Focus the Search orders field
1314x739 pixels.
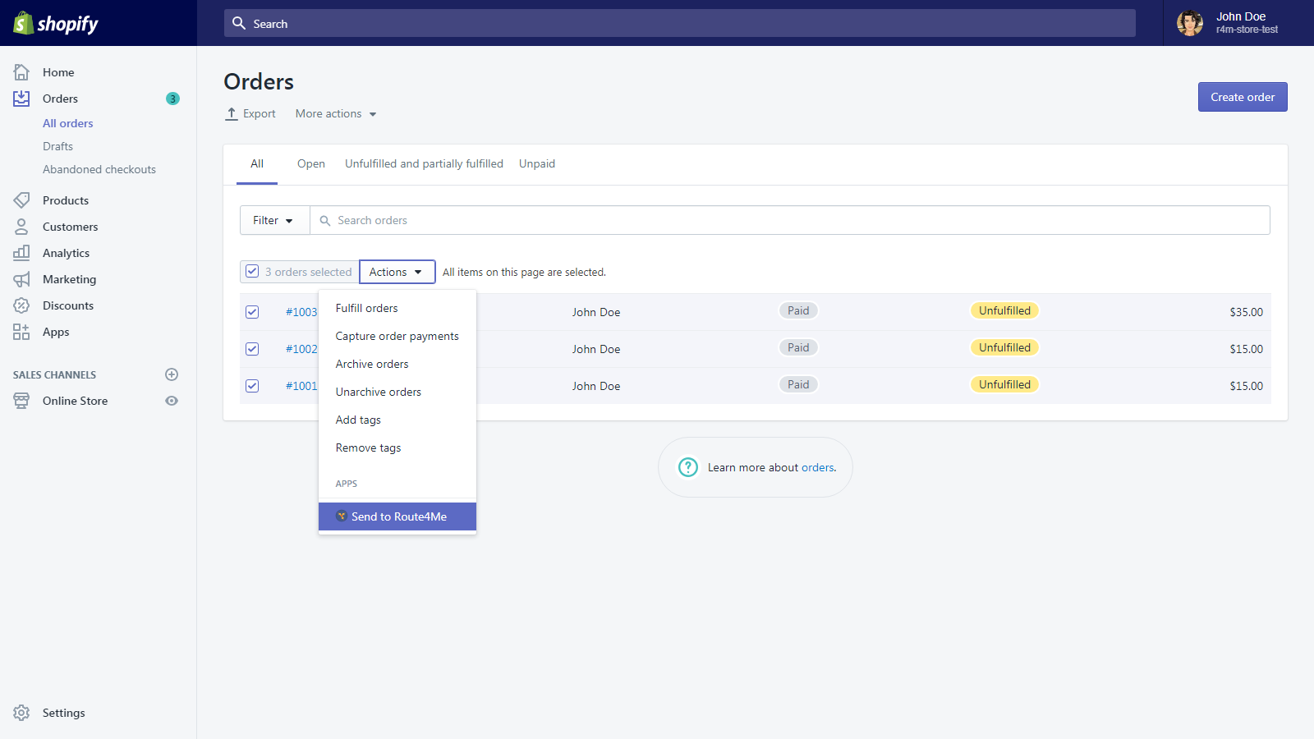790,220
